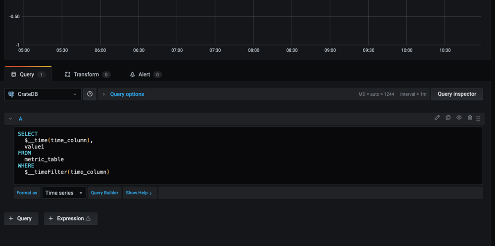
Task: Collapse query A row chevron
Action: pos(10,119)
